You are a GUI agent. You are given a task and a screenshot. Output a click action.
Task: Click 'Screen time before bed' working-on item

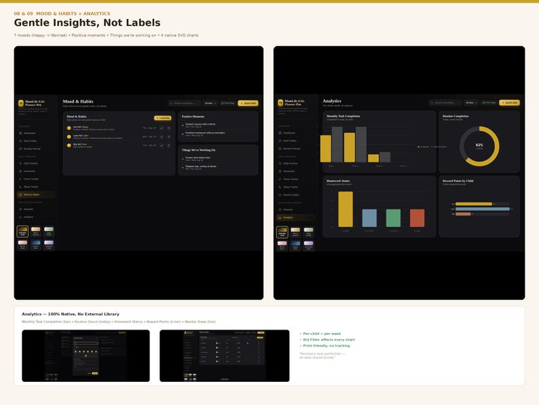coord(198,158)
